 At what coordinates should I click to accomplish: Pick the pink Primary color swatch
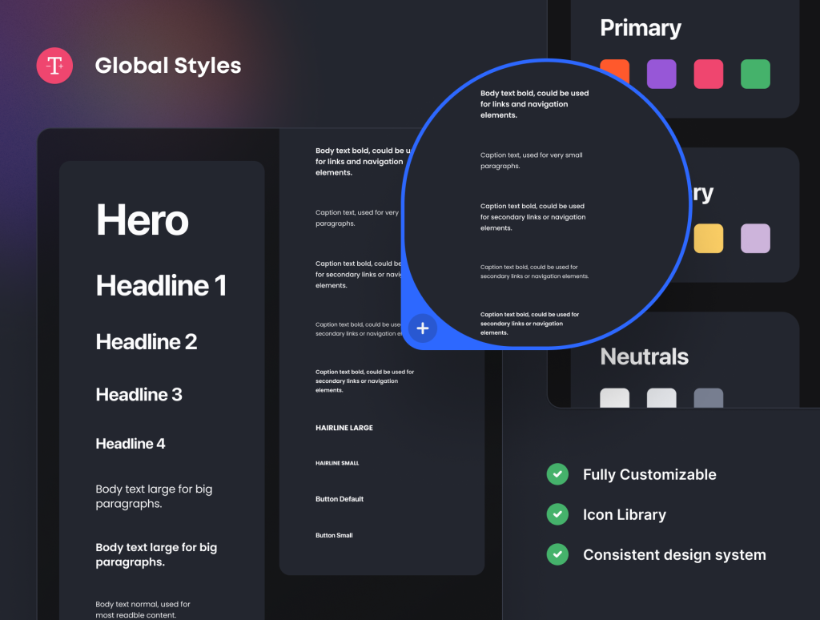tap(708, 74)
